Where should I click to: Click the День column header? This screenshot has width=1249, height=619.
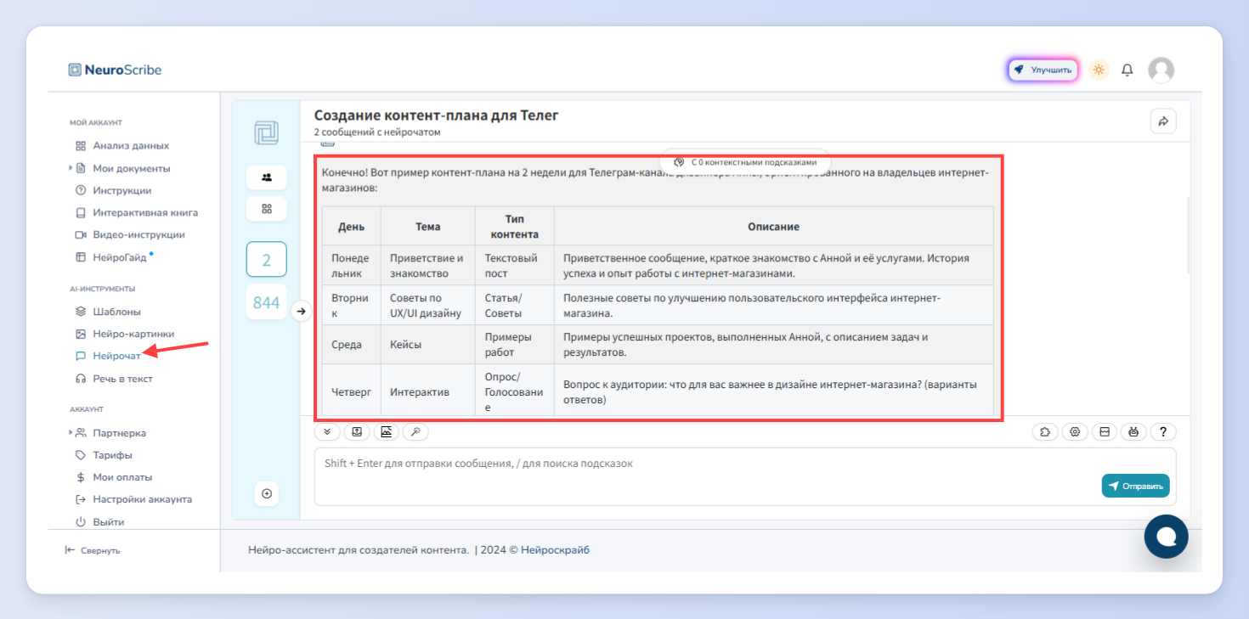click(351, 227)
